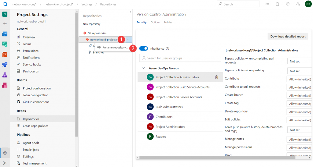313x167 pixels.
Task: Open the networknerd-project1 project tile N icon
Action: [5, 14]
